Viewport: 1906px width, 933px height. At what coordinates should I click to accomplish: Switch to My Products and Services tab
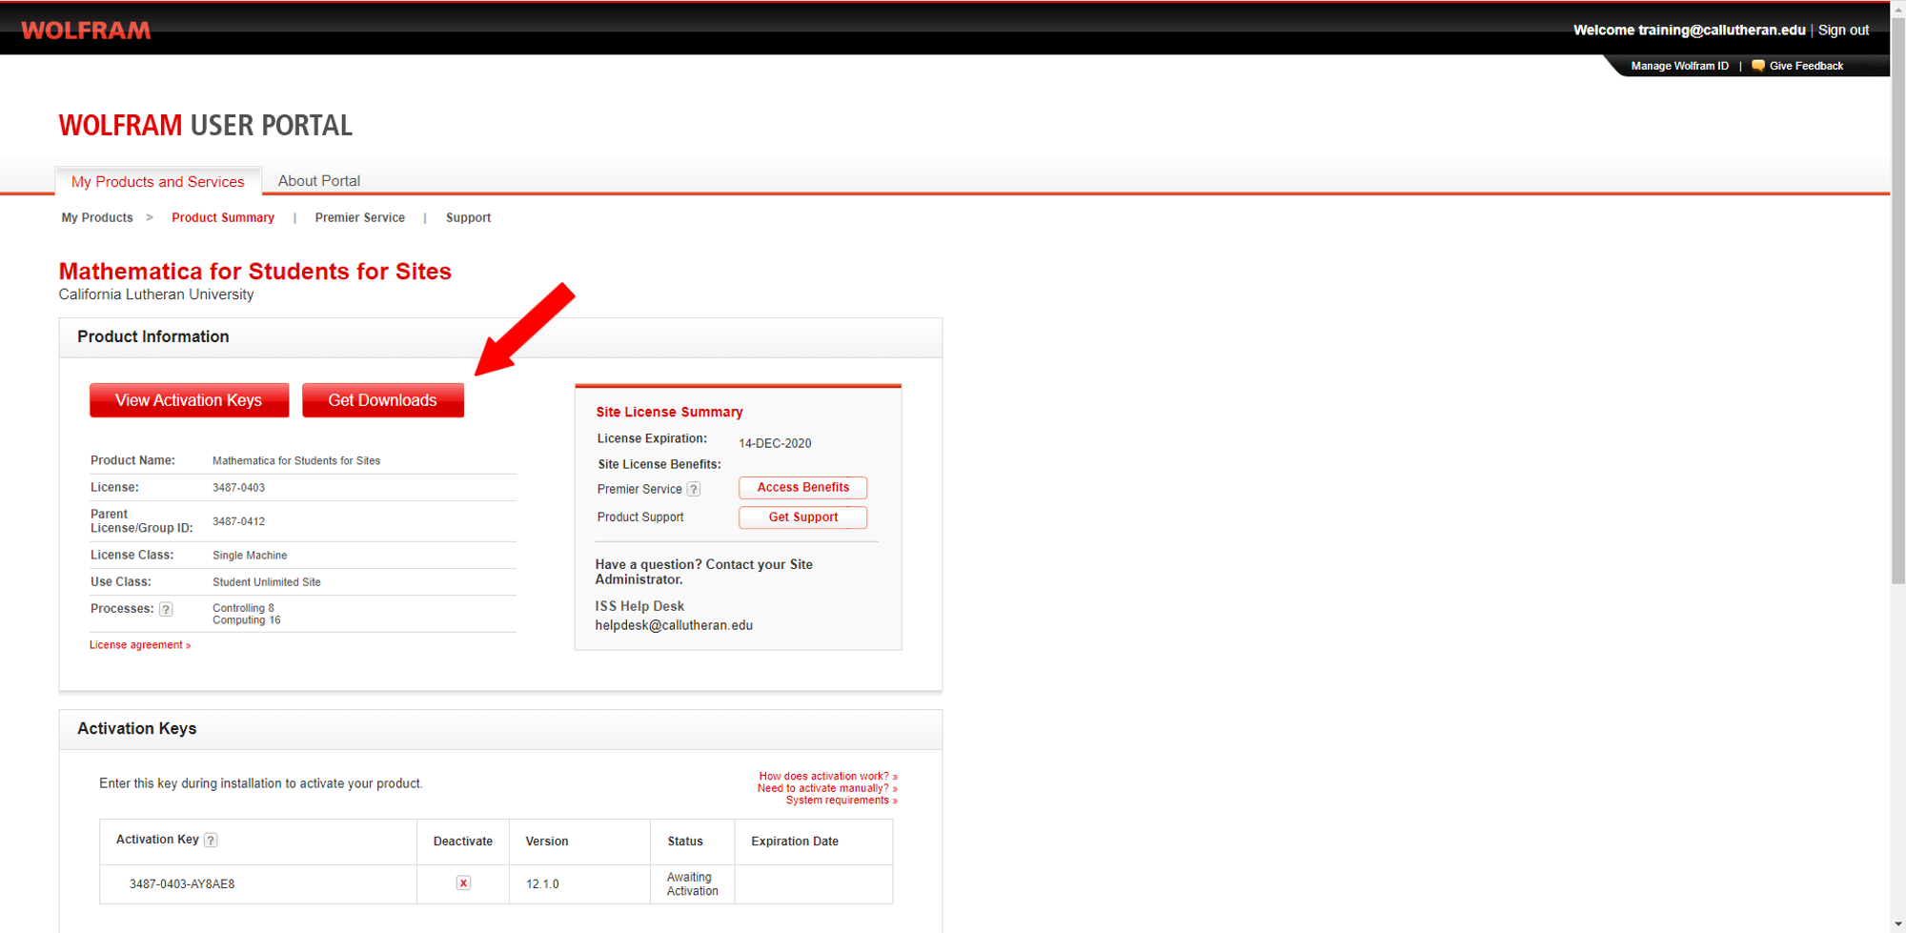pyautogui.click(x=158, y=181)
